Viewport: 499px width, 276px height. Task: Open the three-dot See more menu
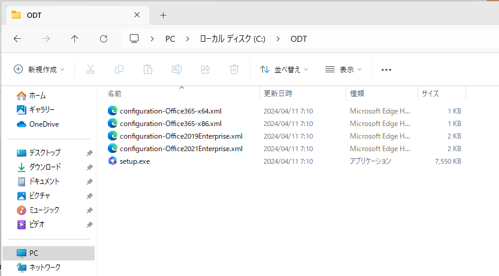pyautogui.click(x=386, y=70)
